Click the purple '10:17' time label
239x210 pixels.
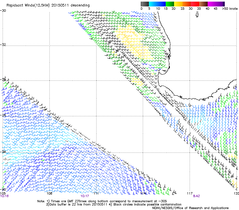pyautogui.click(x=85, y=196)
